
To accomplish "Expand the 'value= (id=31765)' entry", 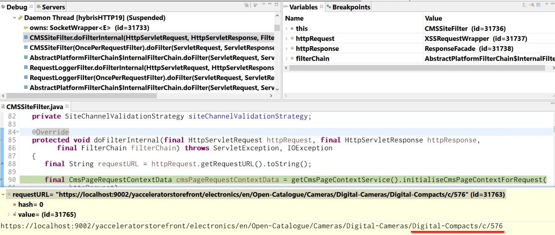I will 9,214.
